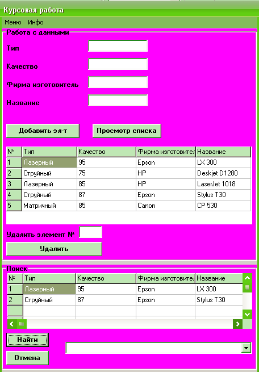Open the search criteria combo box arrow
The image size is (259, 372).
(247, 348)
